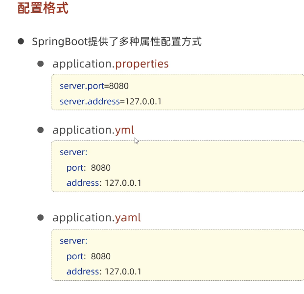Click 'server.port=8080' in the properties box
The width and height of the screenshot is (304, 294).
coord(94,86)
